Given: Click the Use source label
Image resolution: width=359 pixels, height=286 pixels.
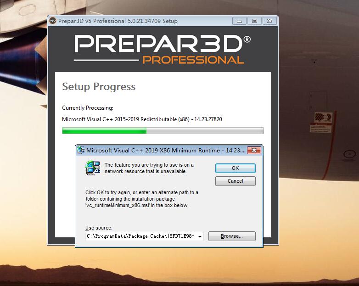Looking at the screenshot, I should point(99,228).
